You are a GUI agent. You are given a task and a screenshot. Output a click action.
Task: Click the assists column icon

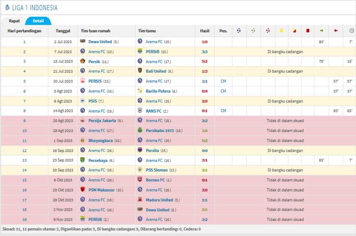253,30
